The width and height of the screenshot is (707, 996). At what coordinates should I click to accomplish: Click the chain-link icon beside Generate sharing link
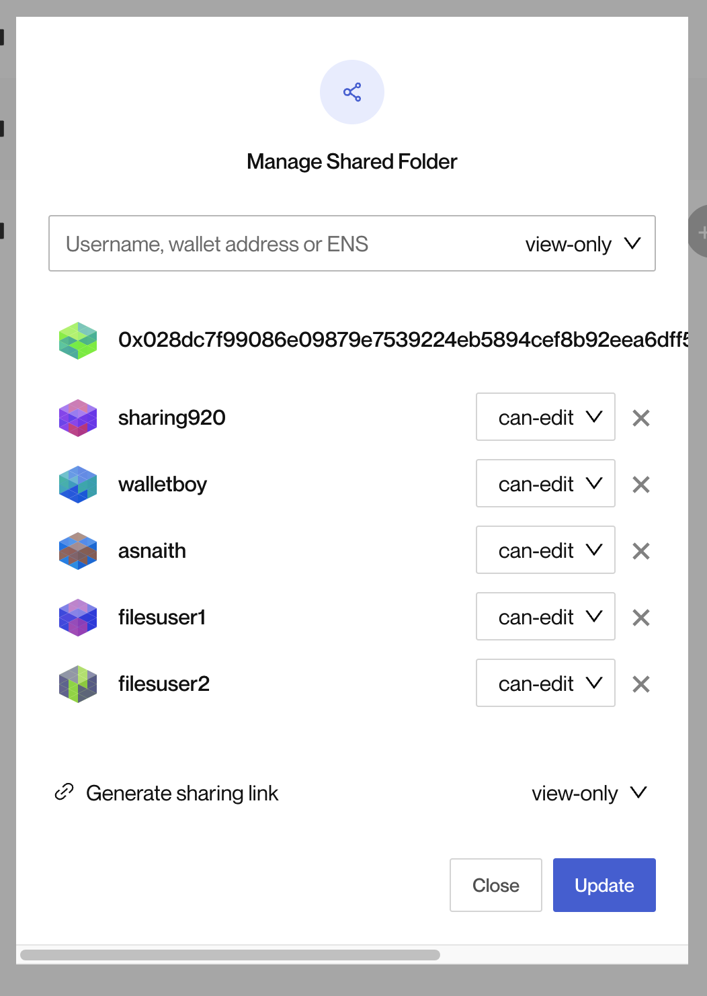click(64, 792)
